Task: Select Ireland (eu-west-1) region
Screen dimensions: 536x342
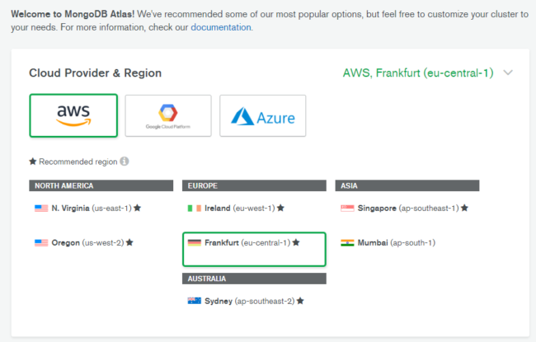Action: click(236, 208)
